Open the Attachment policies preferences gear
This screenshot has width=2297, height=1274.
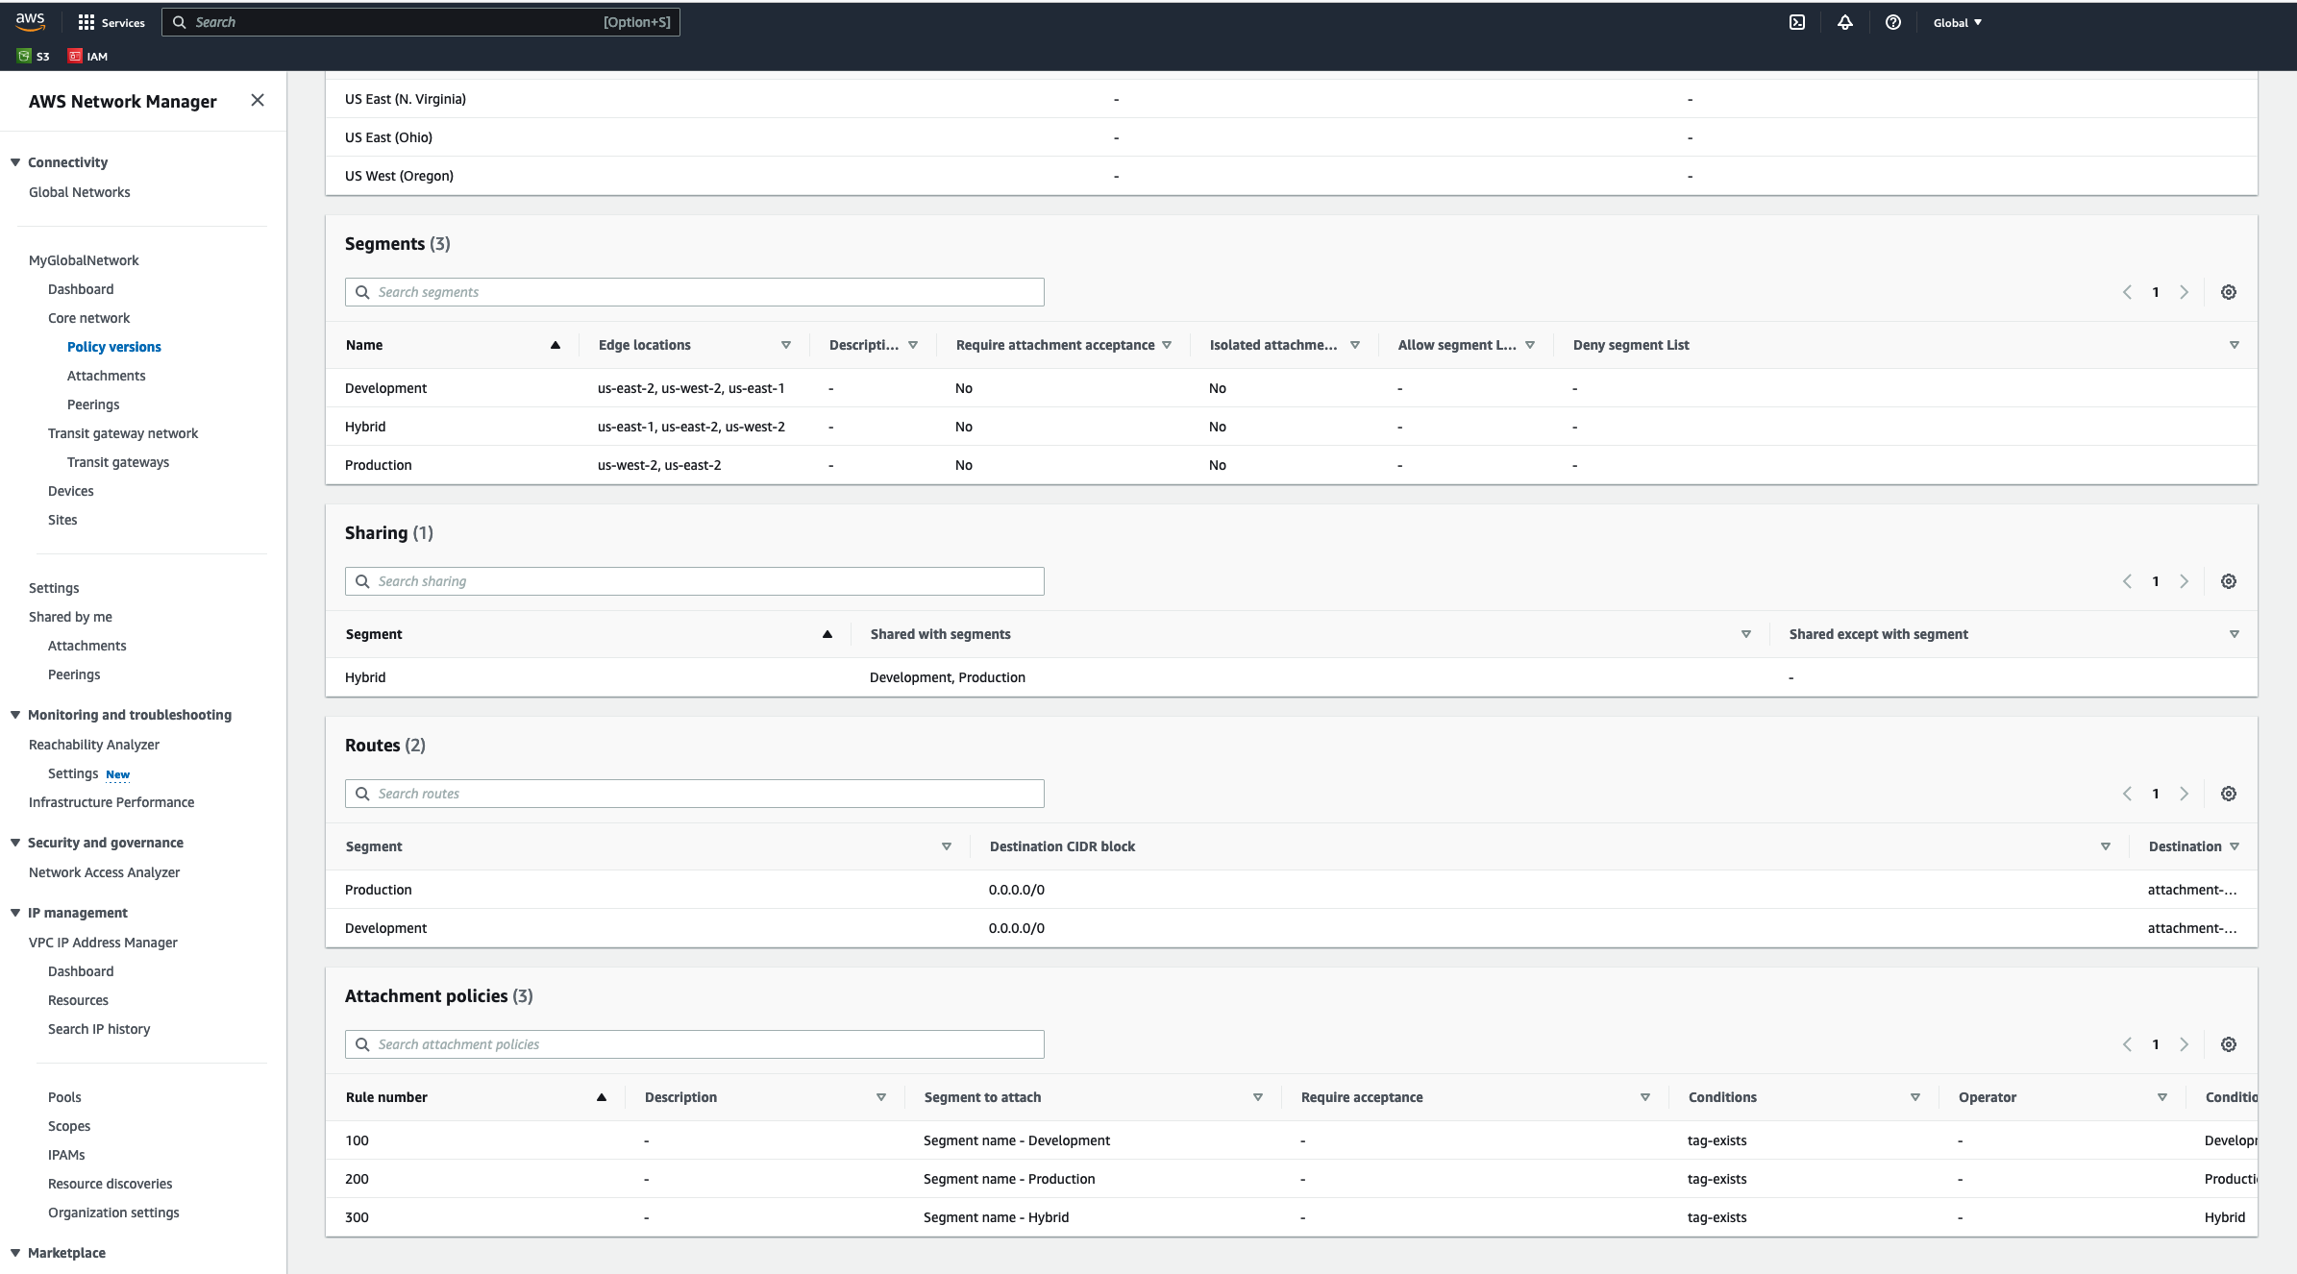(x=2228, y=1043)
